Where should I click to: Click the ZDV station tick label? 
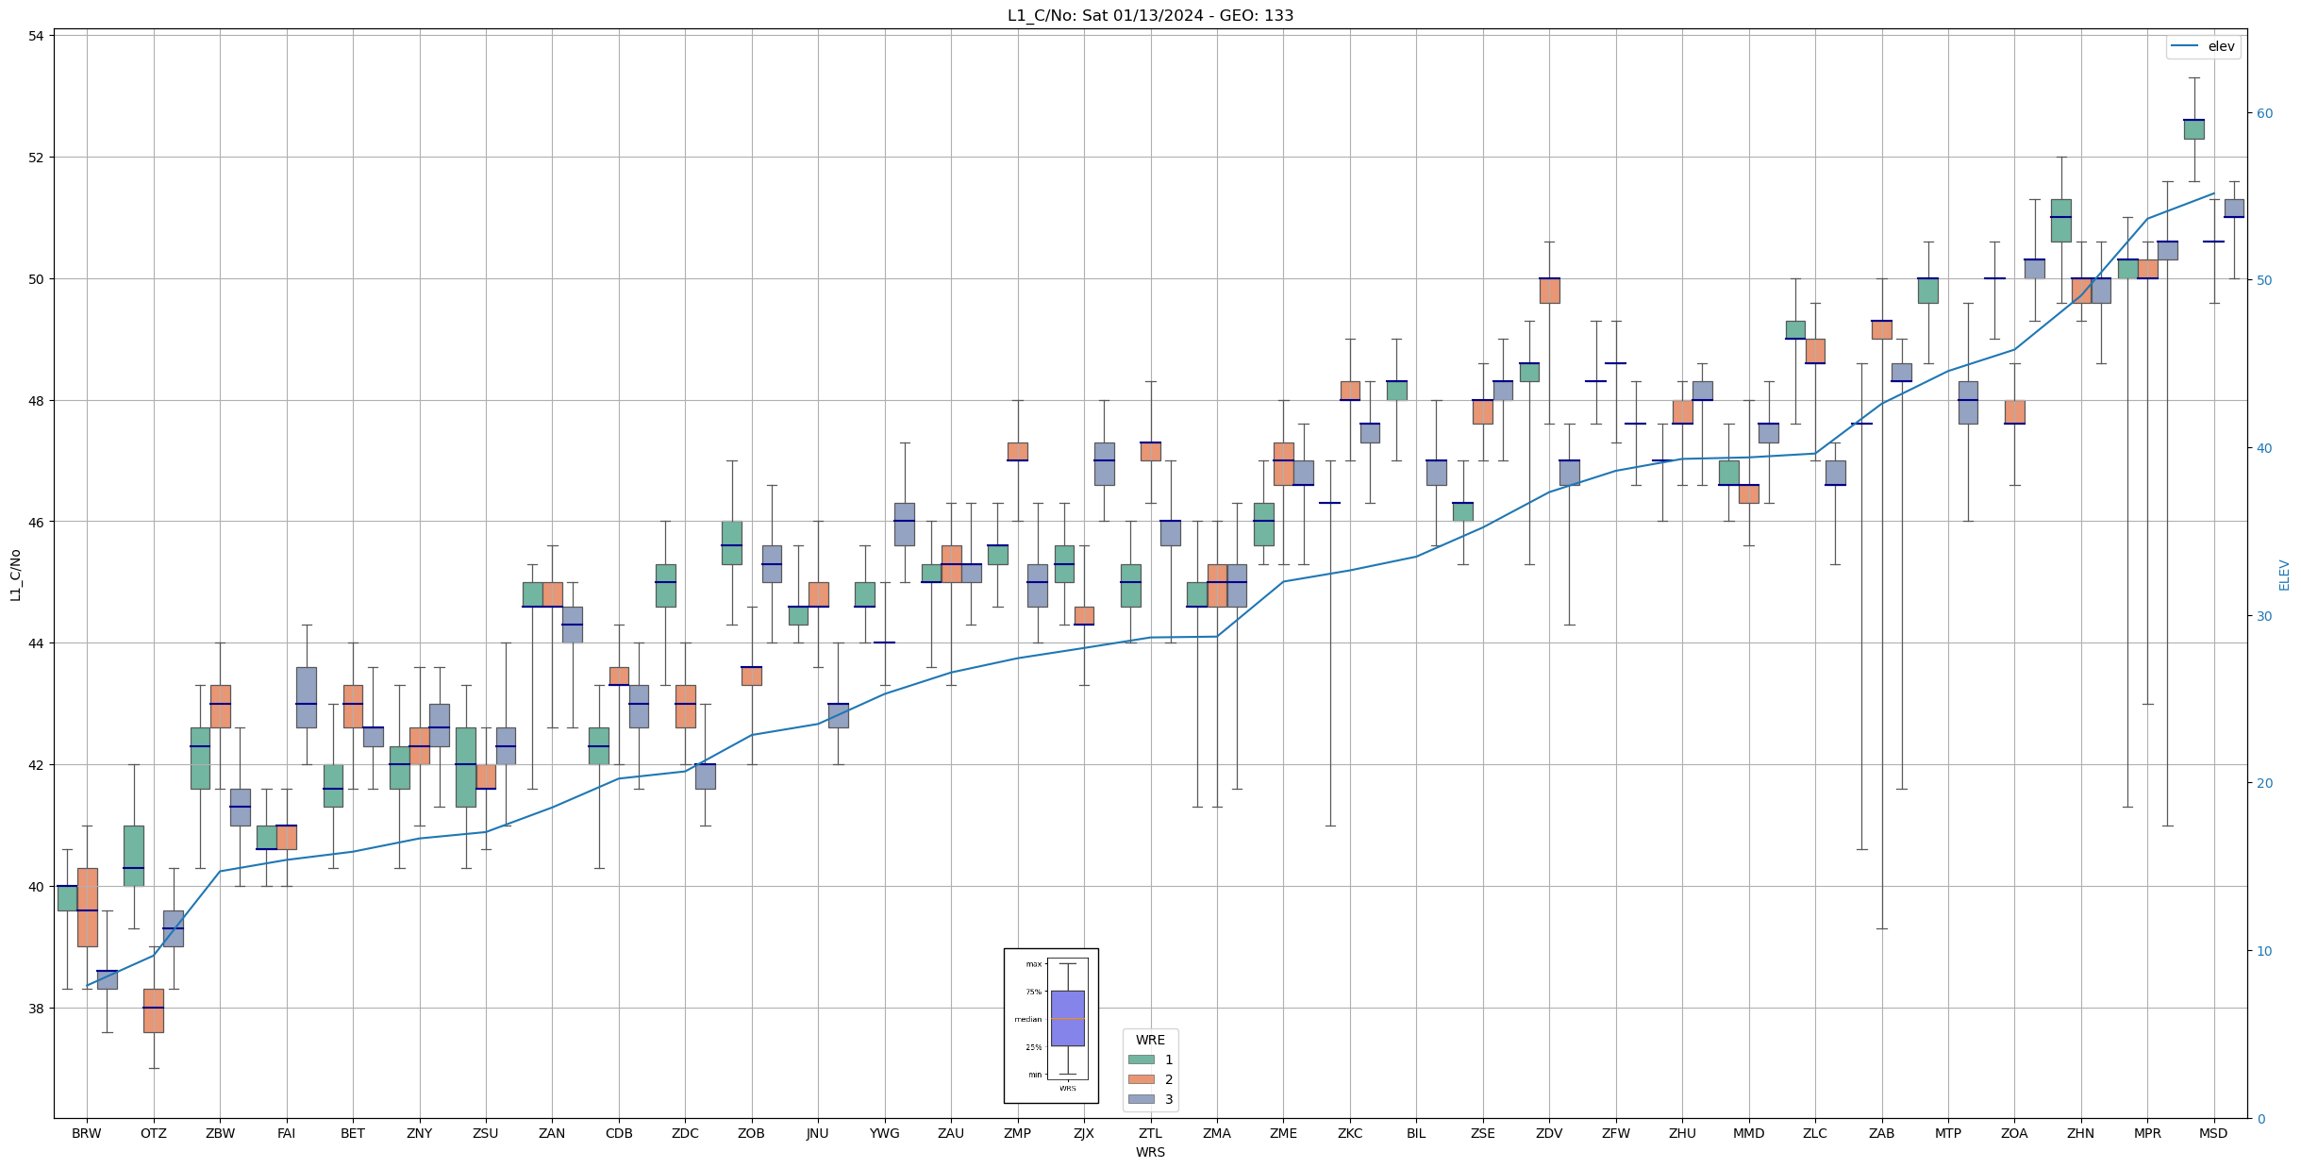[x=1549, y=1133]
